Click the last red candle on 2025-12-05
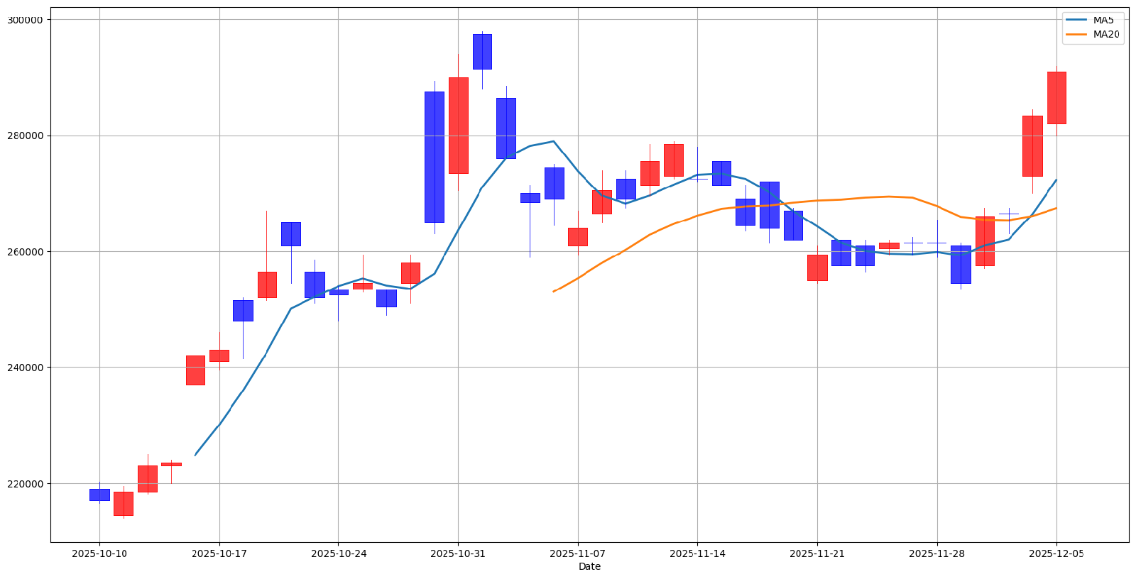Image resolution: width=1136 pixels, height=579 pixels. pos(1056,98)
